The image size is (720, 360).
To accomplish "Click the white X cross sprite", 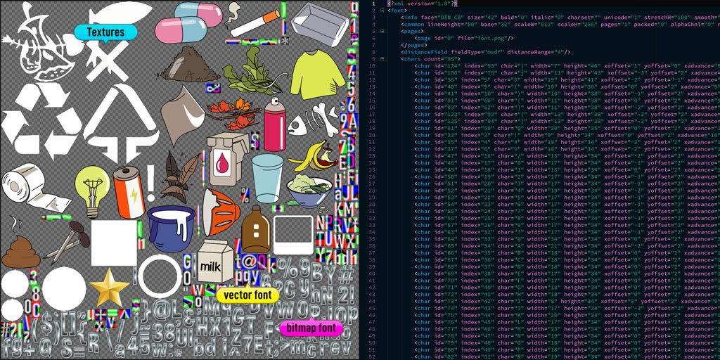I will [x=108, y=60].
